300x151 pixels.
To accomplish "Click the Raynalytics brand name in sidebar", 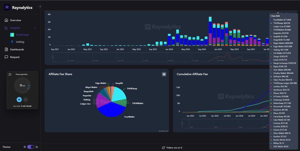I will click(x=22, y=8).
